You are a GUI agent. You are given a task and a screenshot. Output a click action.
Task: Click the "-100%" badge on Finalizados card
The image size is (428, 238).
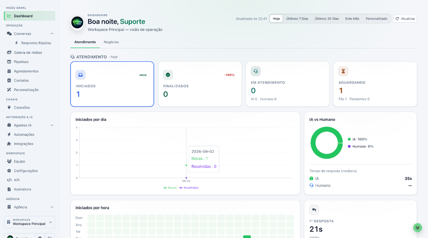click(x=229, y=75)
